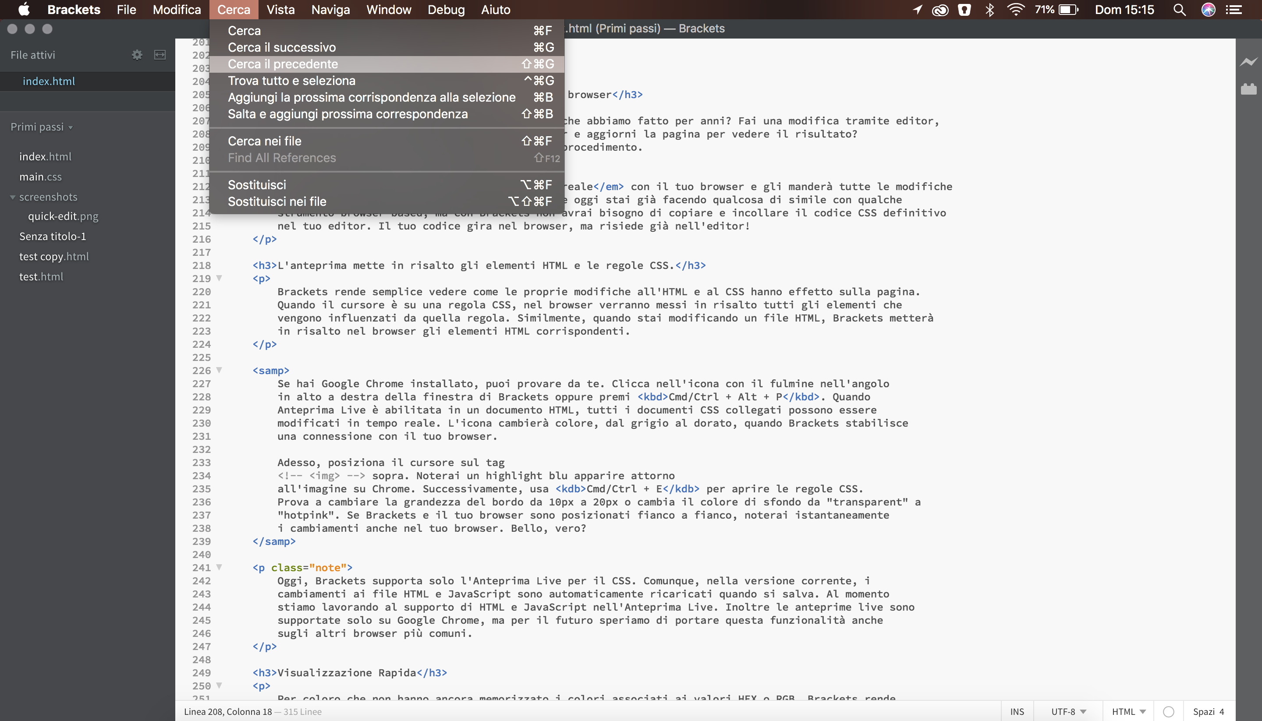Open the Extension Manager icon
Image resolution: width=1262 pixels, height=721 pixels.
pos(1248,89)
